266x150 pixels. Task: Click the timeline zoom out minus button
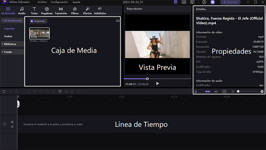coord(233,91)
